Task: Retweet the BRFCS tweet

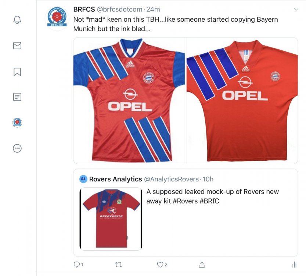Action: click(x=118, y=264)
